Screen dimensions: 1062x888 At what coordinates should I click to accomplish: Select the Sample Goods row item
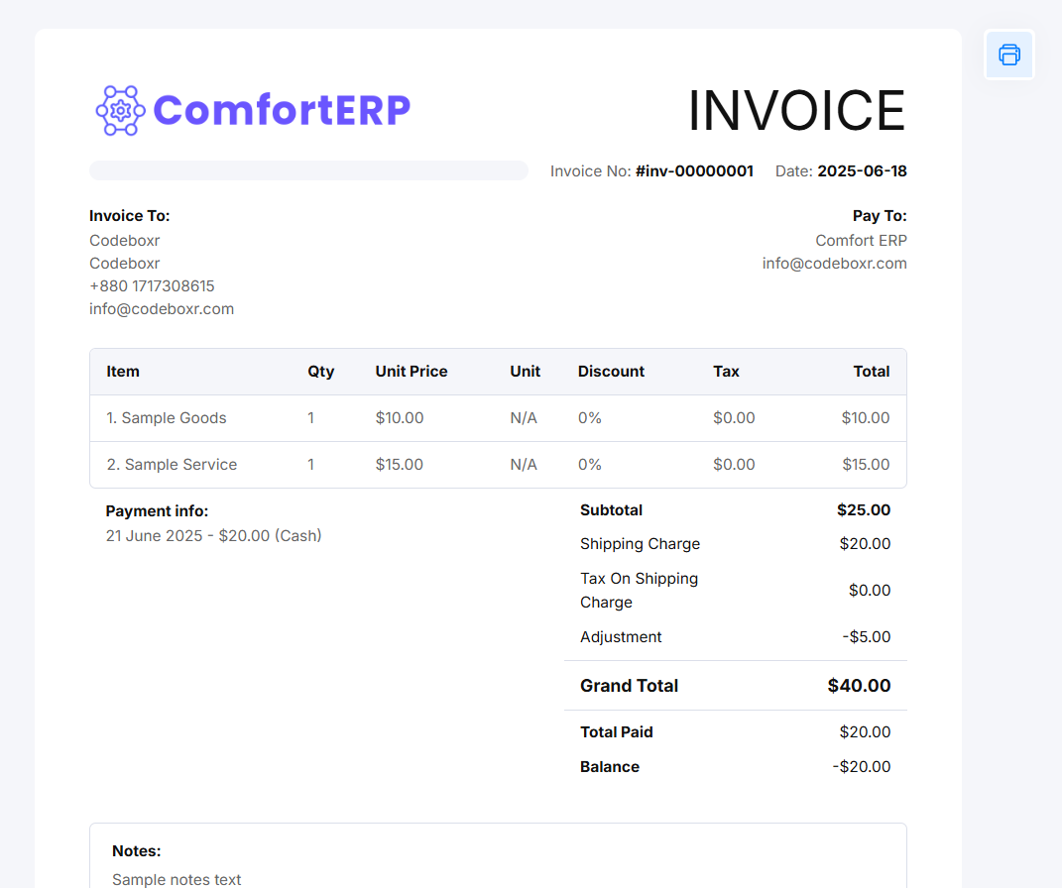[x=167, y=418]
